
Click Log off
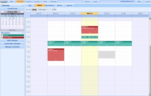[x=147, y=2]
